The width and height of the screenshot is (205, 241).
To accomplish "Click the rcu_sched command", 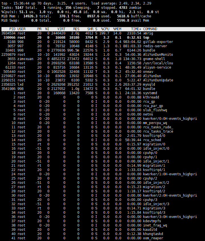I will pyautogui.click(x=152, y=140).
